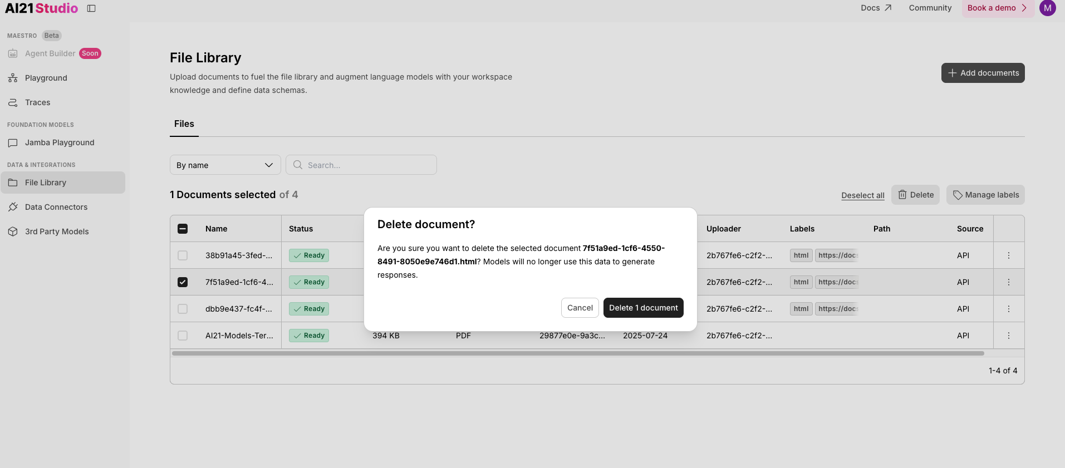Cancel the delete document dialog
Screen dimensions: 1065x468
pos(580,308)
